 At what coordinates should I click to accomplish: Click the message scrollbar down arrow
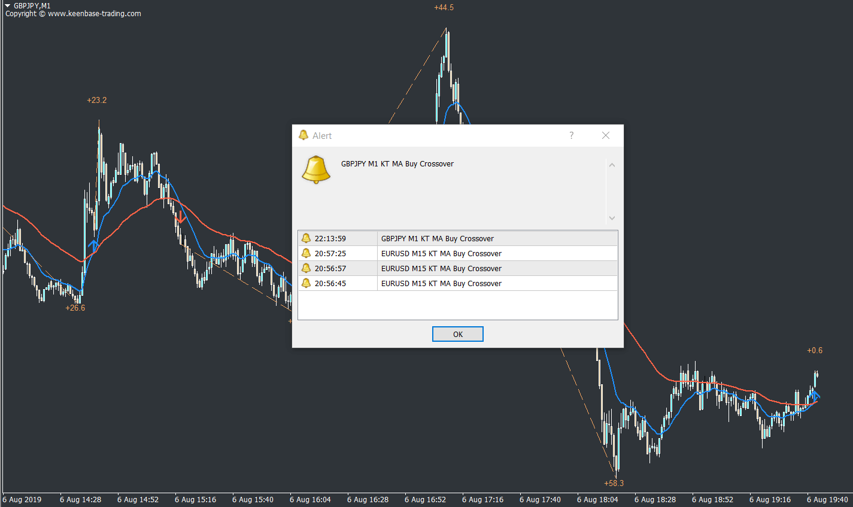tap(612, 218)
